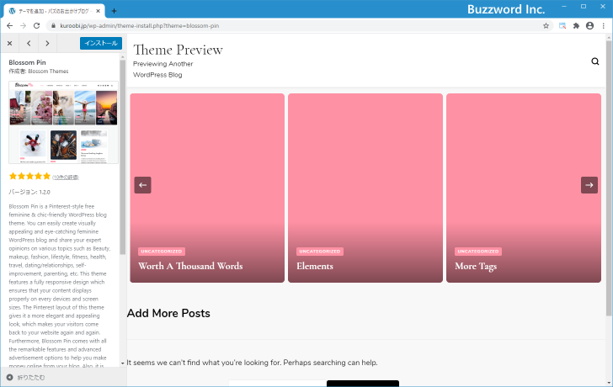Click the browser forward arrow
613x387 pixels.
pos(23,26)
